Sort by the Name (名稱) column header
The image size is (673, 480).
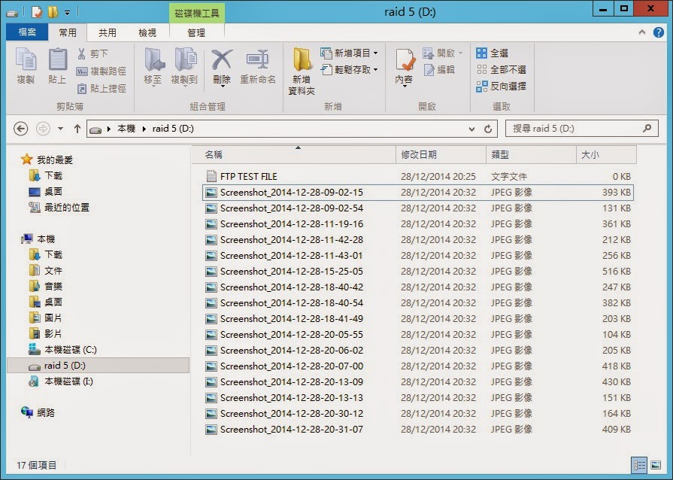293,154
